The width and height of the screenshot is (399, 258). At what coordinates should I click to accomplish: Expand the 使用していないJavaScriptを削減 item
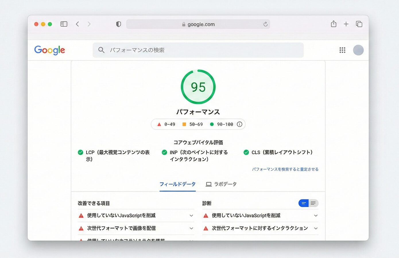[191, 216]
